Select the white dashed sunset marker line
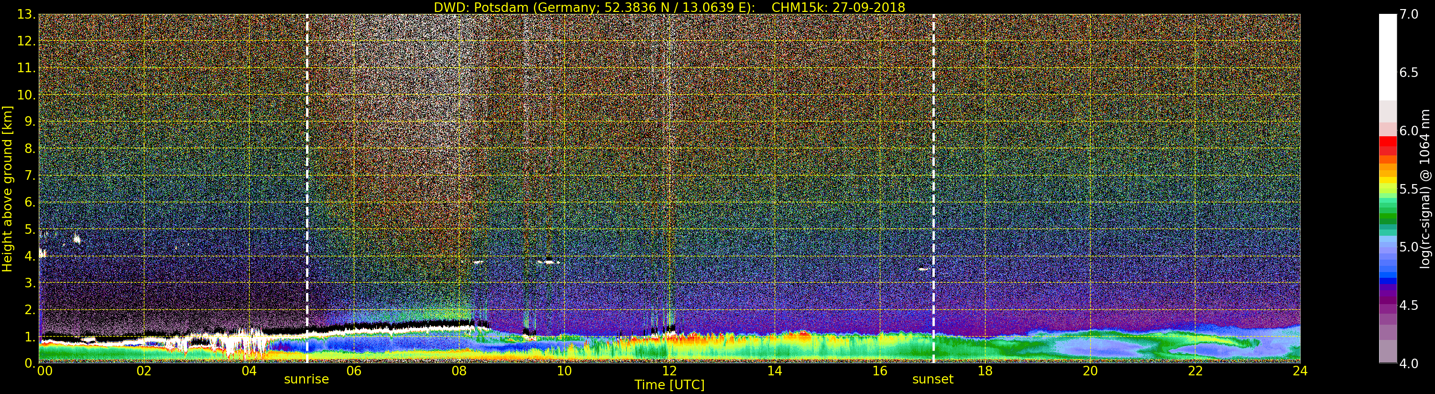Screen dimensions: 1435x394 pos(934,188)
